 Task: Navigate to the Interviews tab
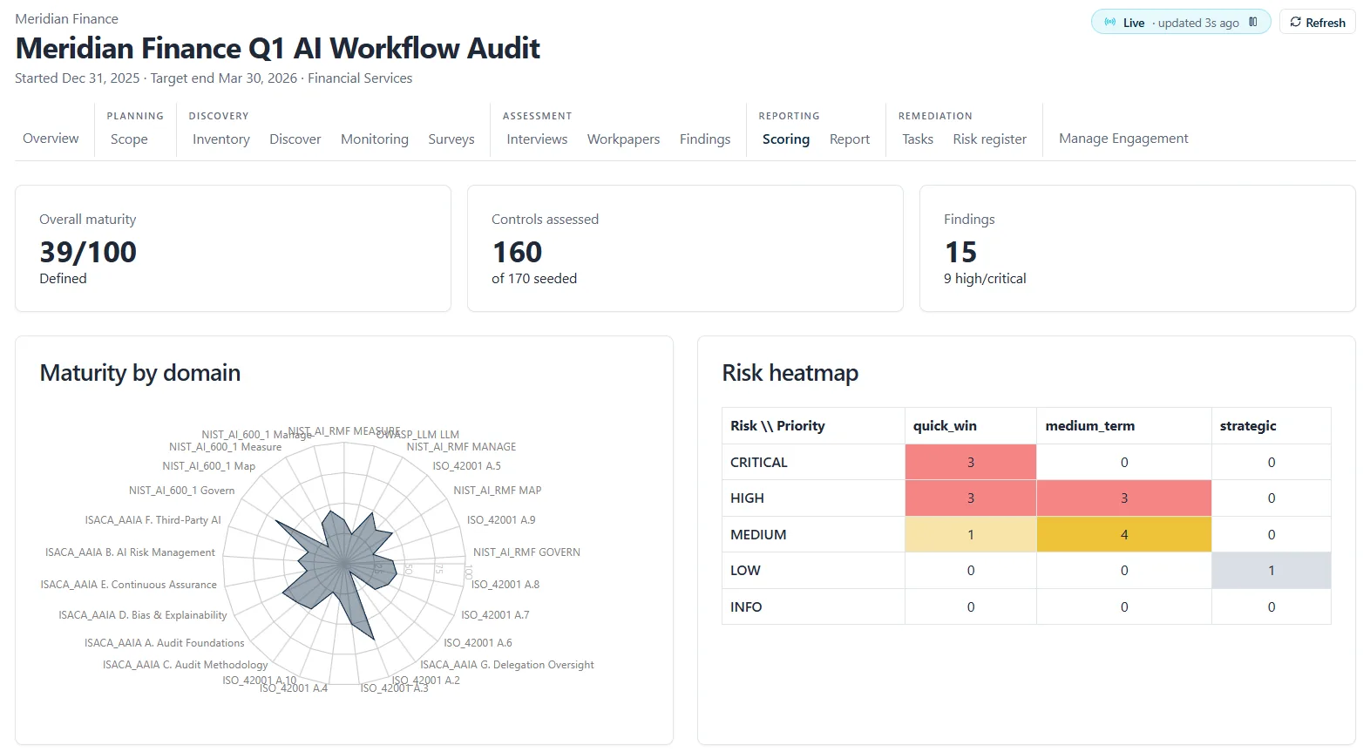(537, 139)
